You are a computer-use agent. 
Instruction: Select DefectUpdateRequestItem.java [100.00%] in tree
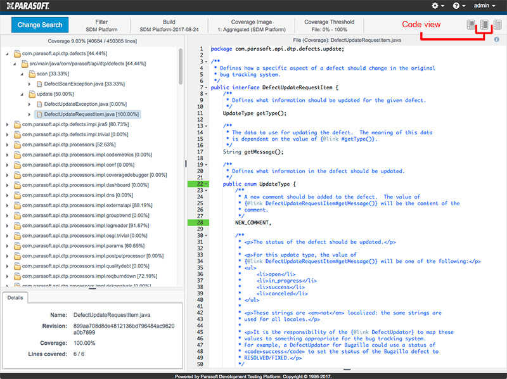point(88,114)
